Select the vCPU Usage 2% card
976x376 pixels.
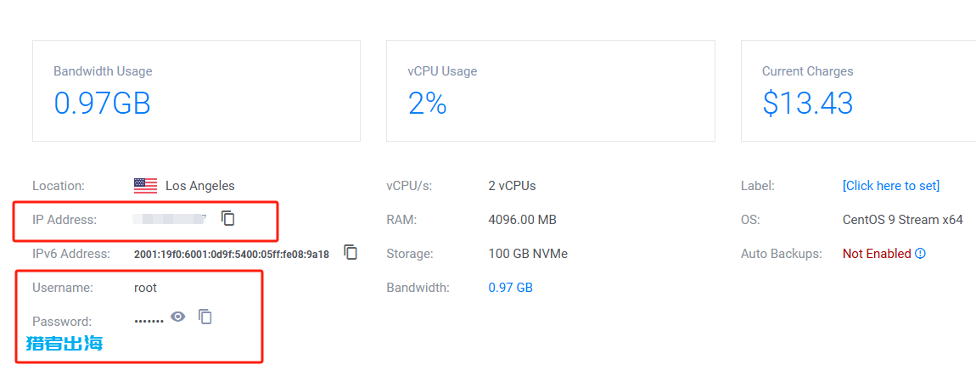tap(550, 91)
